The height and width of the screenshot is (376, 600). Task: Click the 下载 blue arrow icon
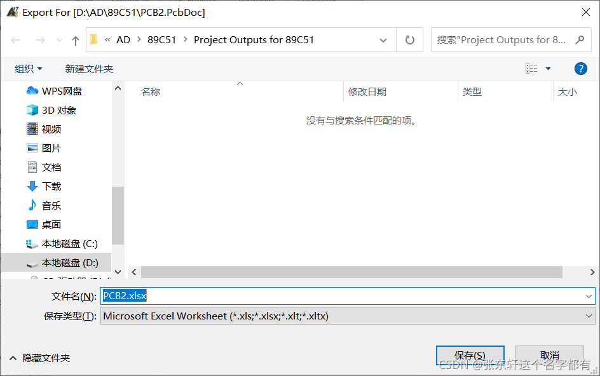point(32,186)
